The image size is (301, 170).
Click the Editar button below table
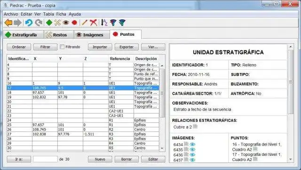[x=153, y=159]
